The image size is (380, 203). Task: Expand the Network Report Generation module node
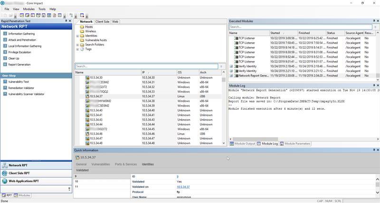tap(231, 76)
